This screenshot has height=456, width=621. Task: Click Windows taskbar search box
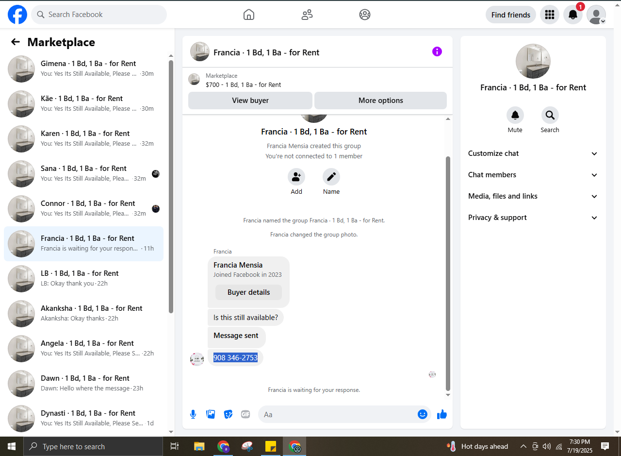point(93,446)
